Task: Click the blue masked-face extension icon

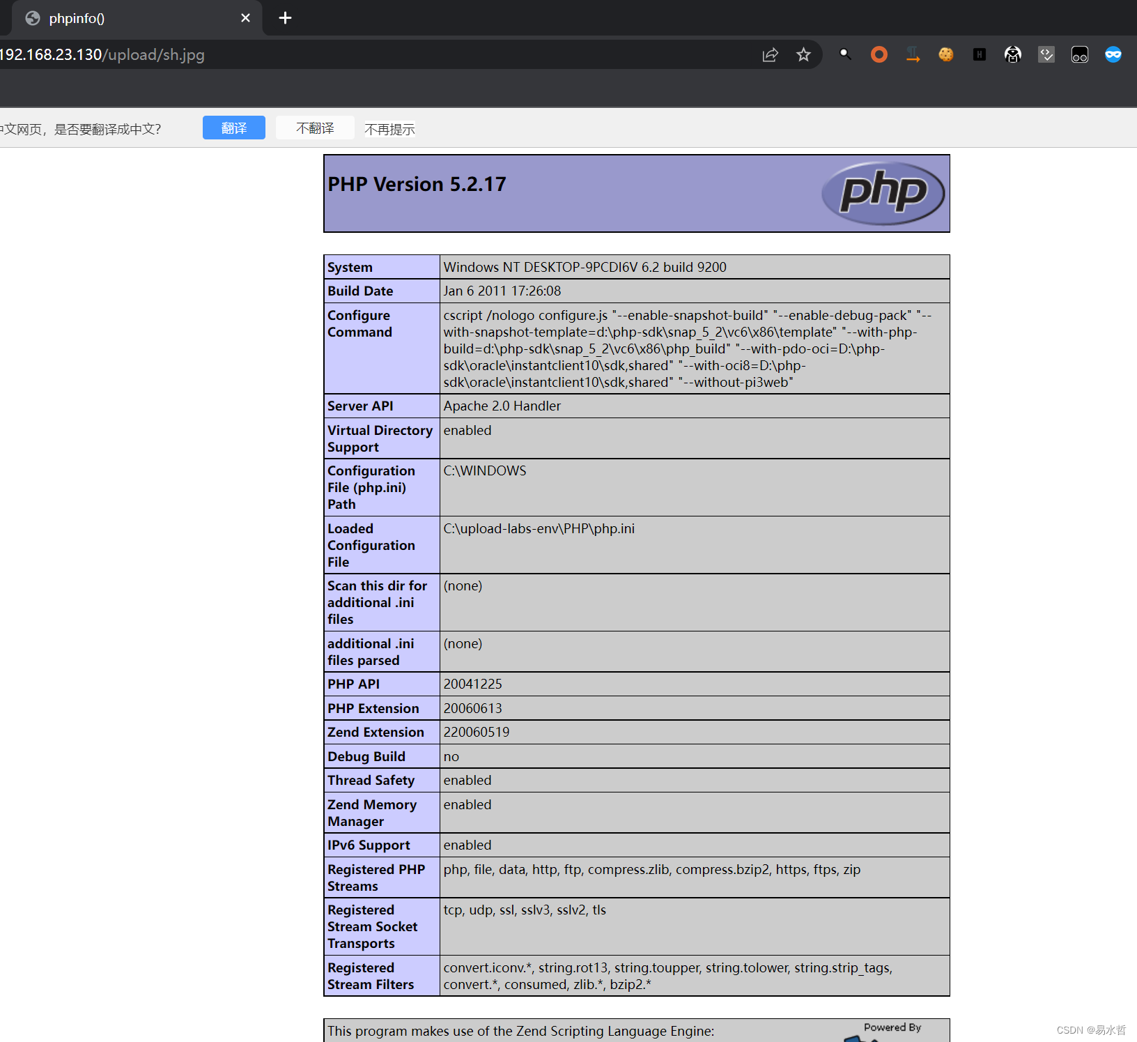Action: click(1113, 54)
